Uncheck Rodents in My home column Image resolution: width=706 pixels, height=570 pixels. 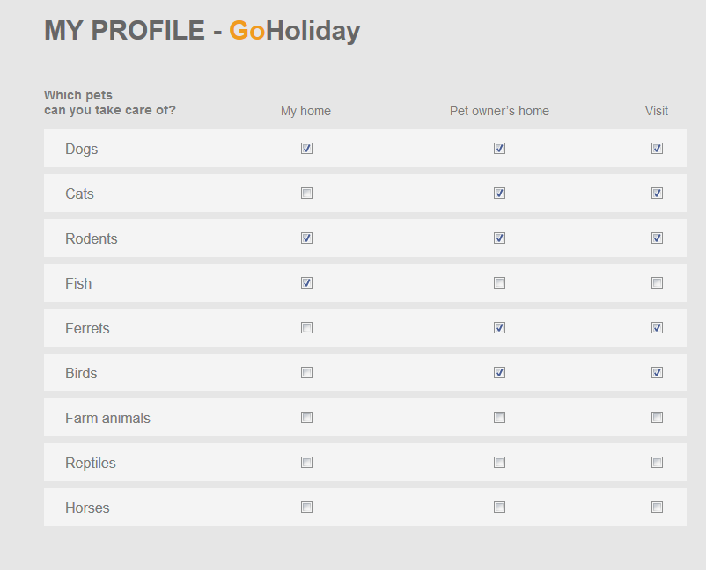[306, 238]
